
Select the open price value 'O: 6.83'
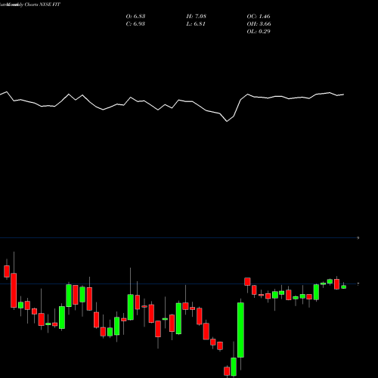click(135, 17)
